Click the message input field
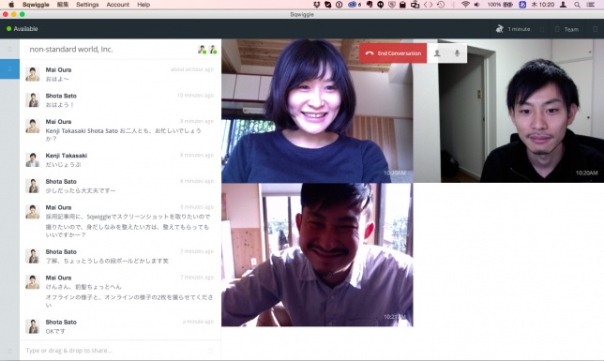The width and height of the screenshot is (604, 361). tap(120, 350)
